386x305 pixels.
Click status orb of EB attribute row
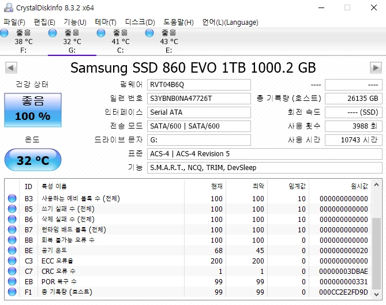(12, 281)
